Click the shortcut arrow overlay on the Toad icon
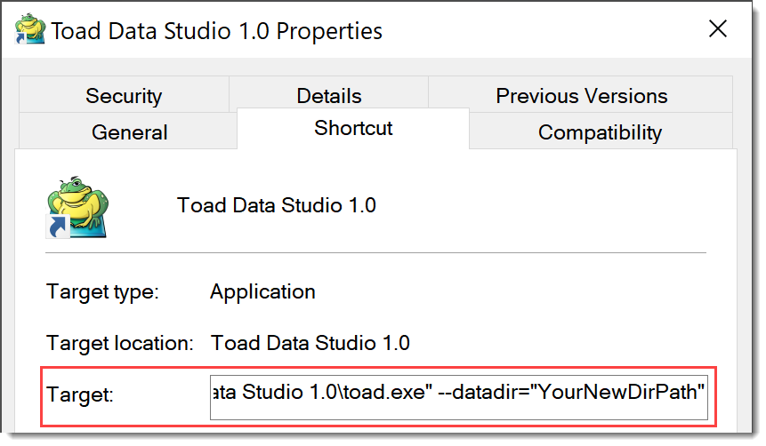Viewport: 766px width, 446px height. (x=58, y=228)
